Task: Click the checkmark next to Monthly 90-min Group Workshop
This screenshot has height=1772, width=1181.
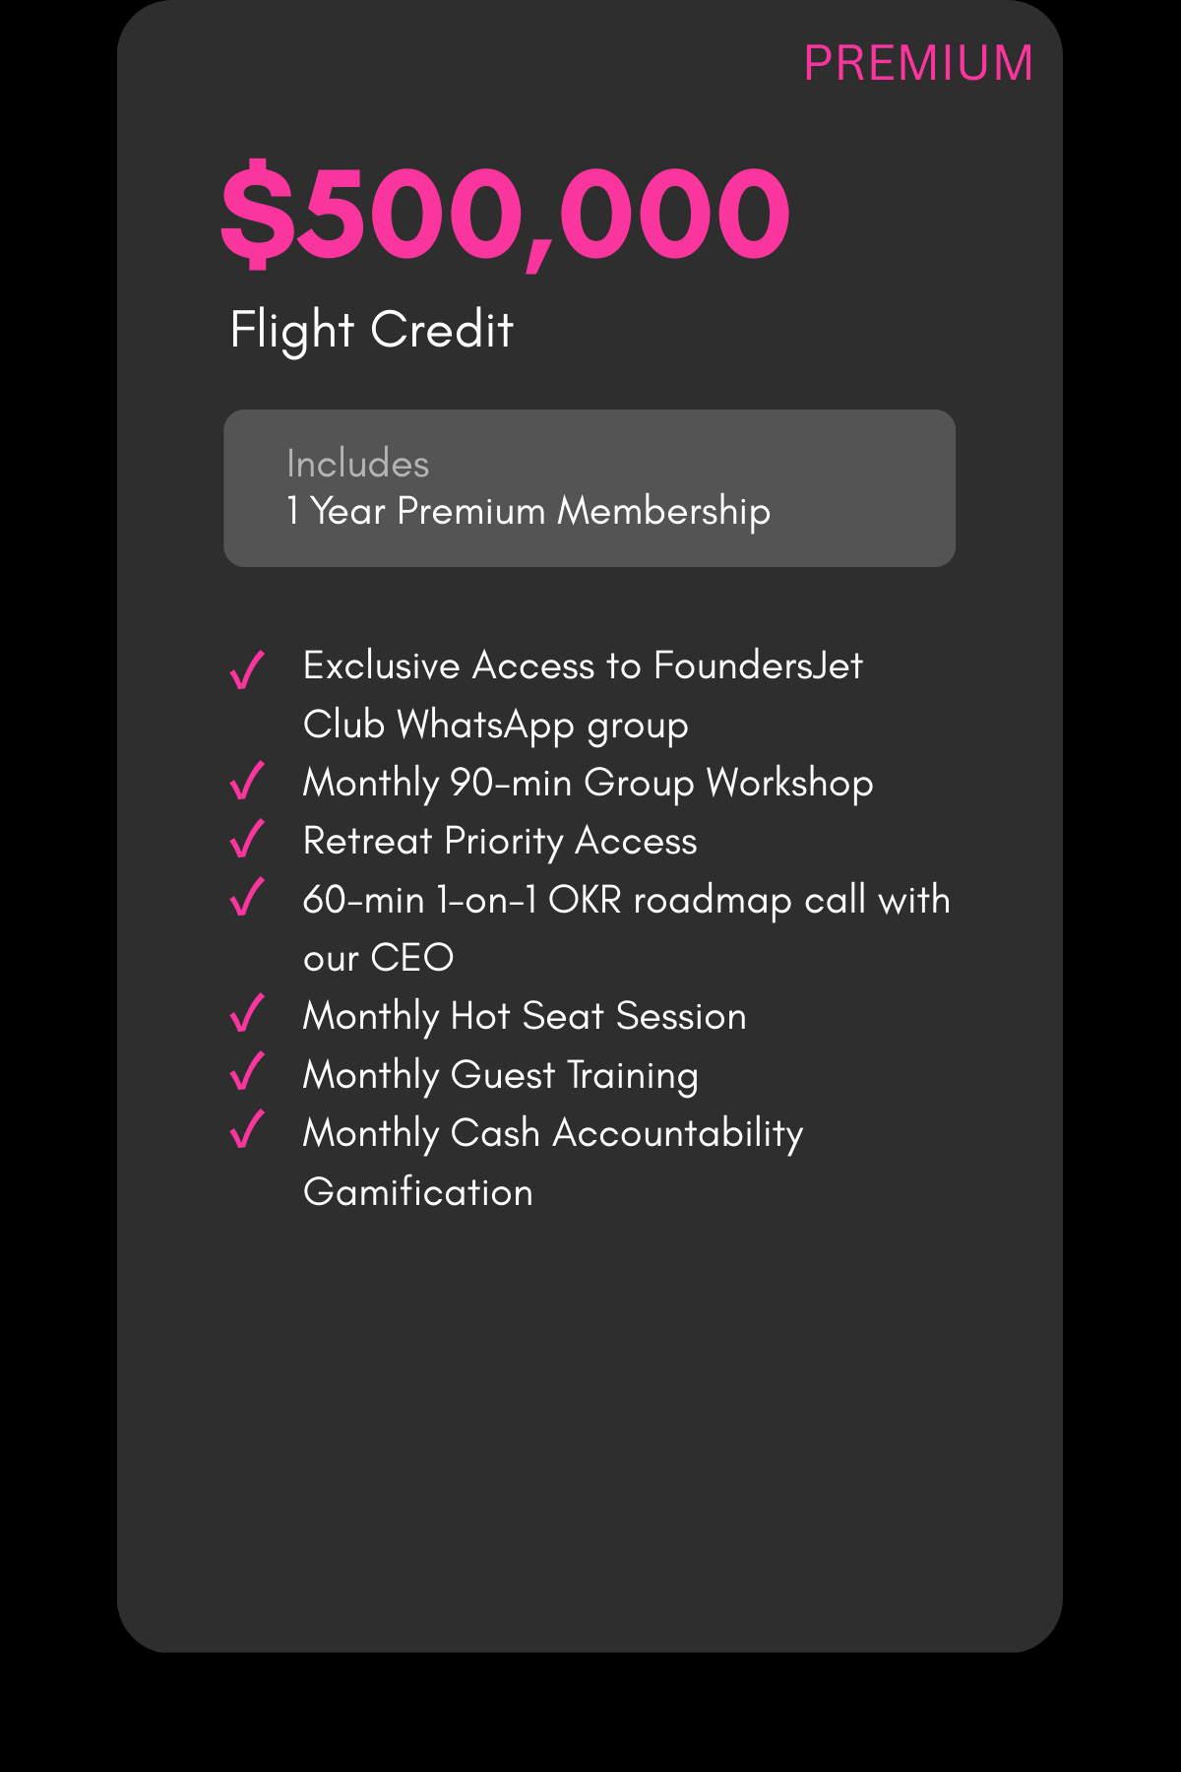Action: tap(247, 781)
